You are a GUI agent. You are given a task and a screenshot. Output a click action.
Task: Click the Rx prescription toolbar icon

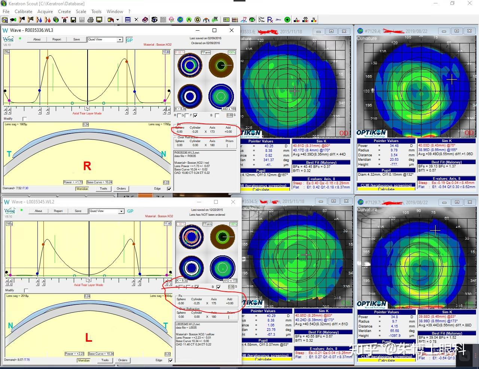pyautogui.click(x=270, y=20)
